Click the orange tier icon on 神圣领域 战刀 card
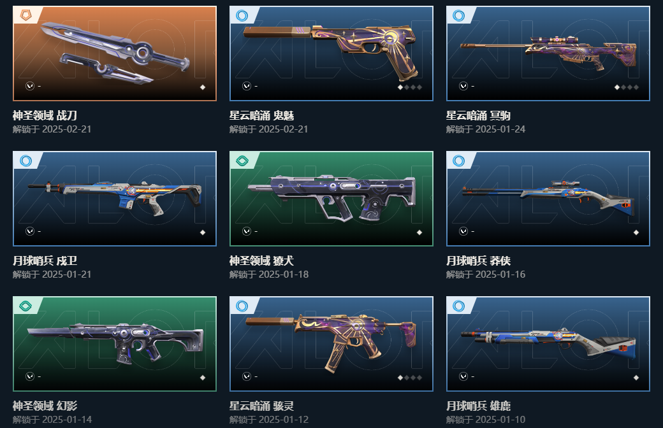 coord(25,16)
